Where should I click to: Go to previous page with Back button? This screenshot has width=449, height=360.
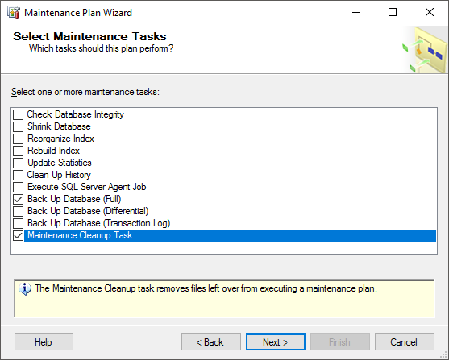pyautogui.click(x=211, y=342)
